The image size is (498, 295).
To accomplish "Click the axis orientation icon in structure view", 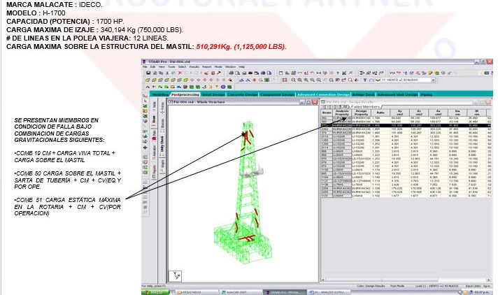I will pos(176,275).
